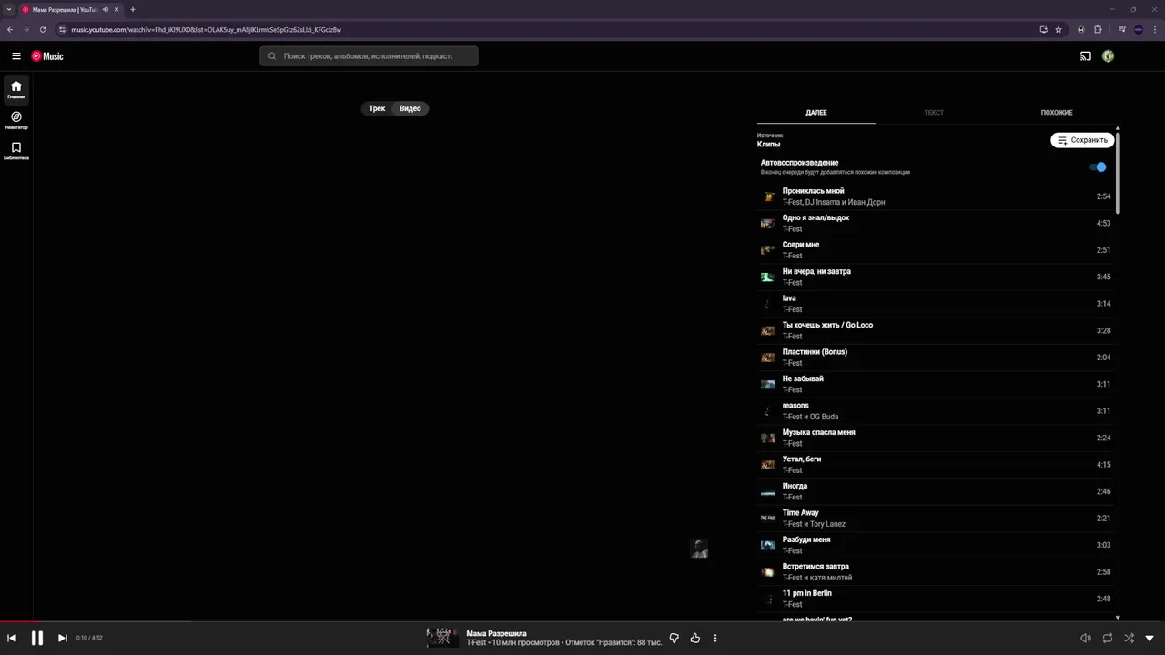Dislike the song Мама Разрешила
Viewport: 1165px width, 655px height.
(674, 639)
